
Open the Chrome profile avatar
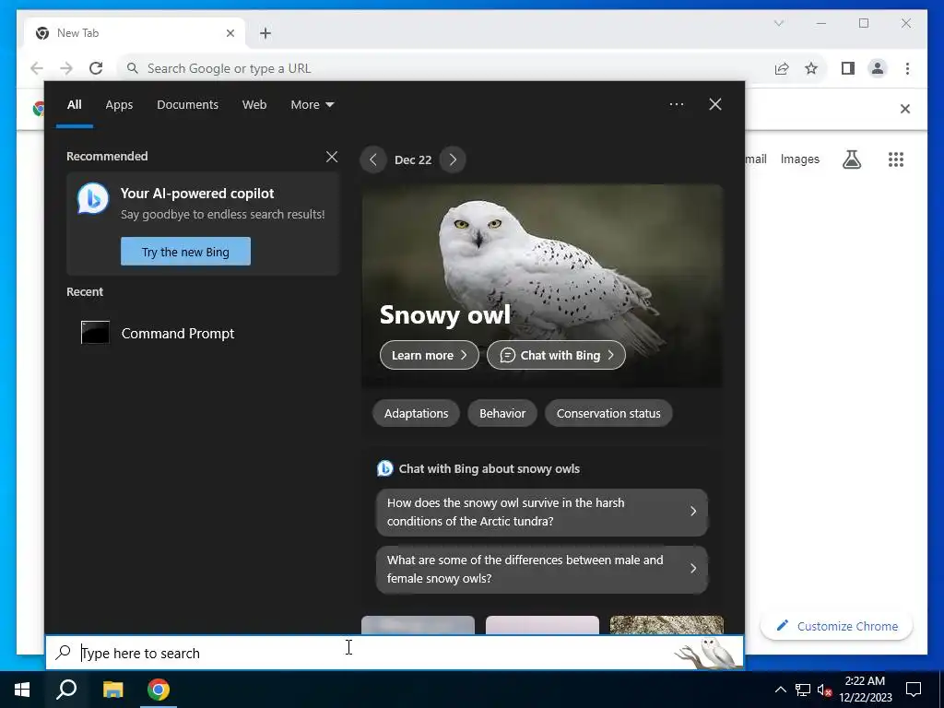point(878,68)
